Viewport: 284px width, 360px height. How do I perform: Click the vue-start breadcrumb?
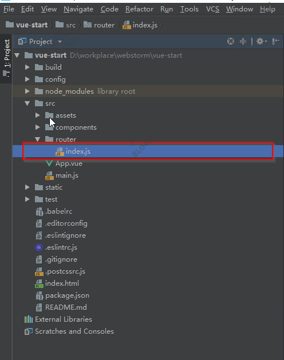26,25
